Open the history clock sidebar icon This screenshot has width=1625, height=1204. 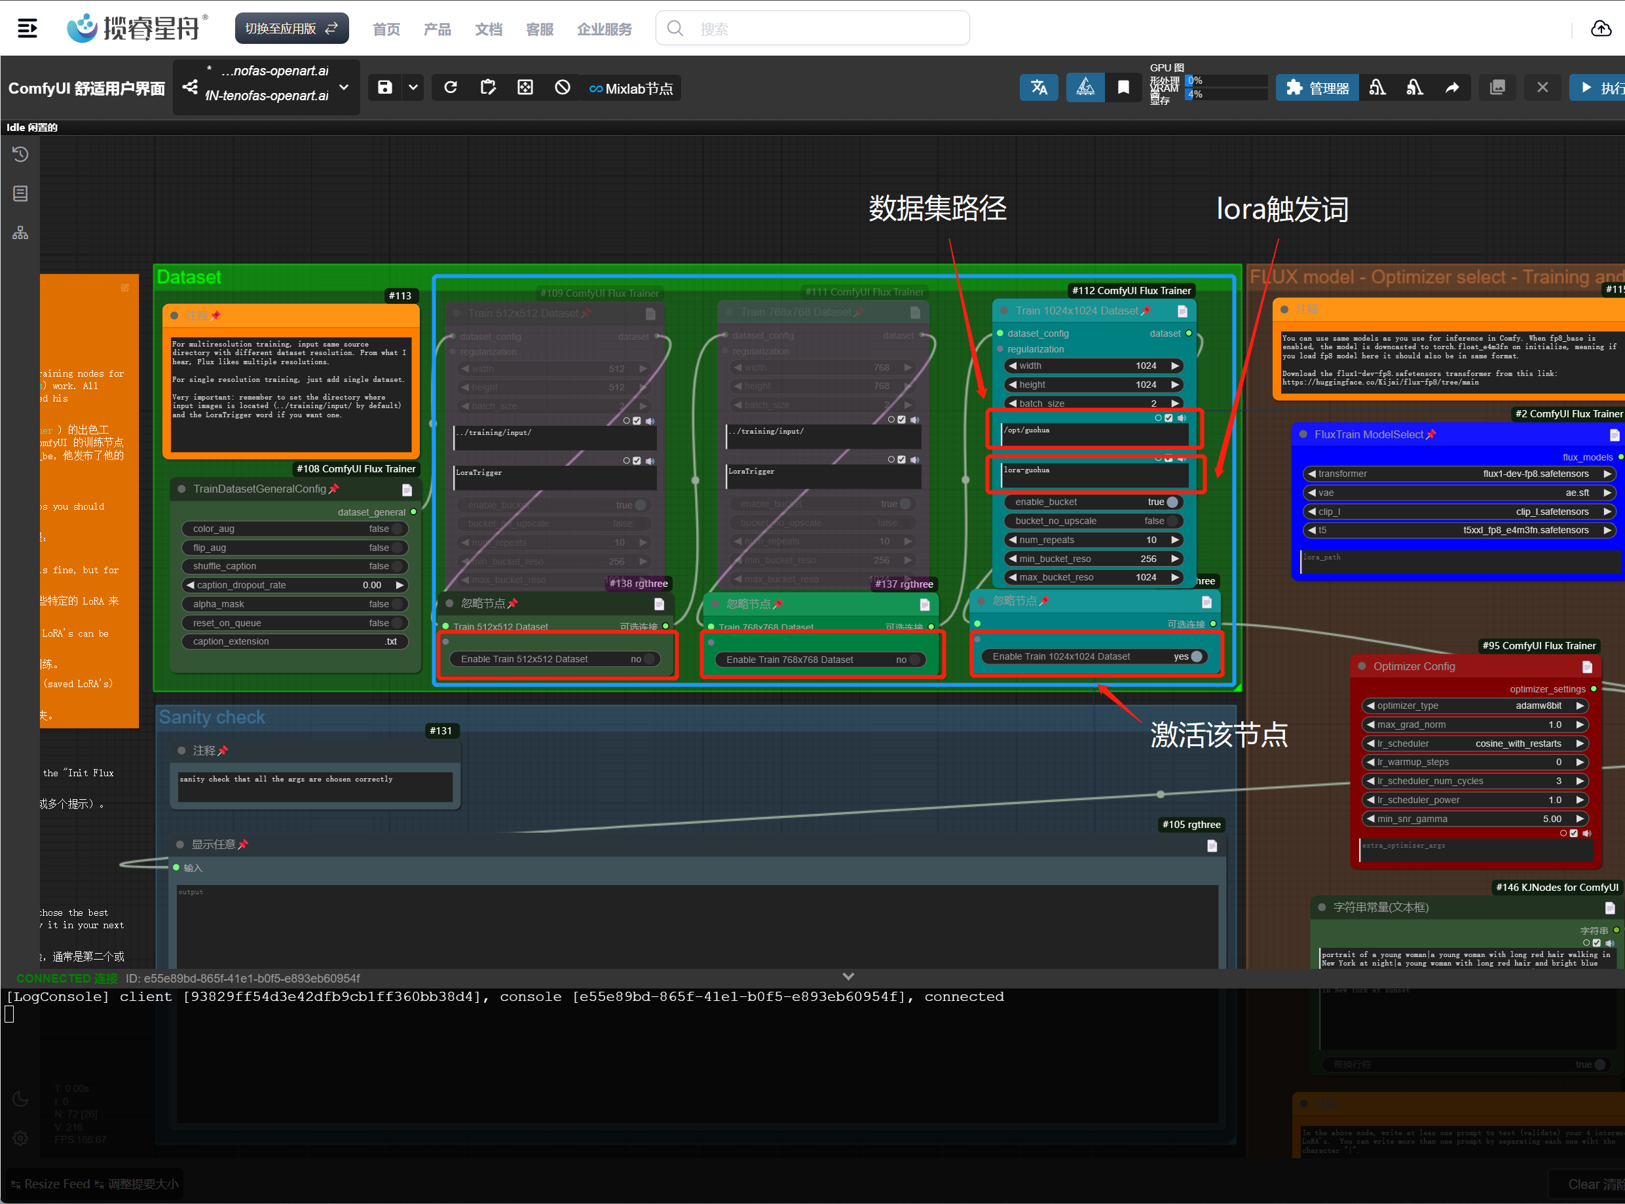[x=20, y=154]
